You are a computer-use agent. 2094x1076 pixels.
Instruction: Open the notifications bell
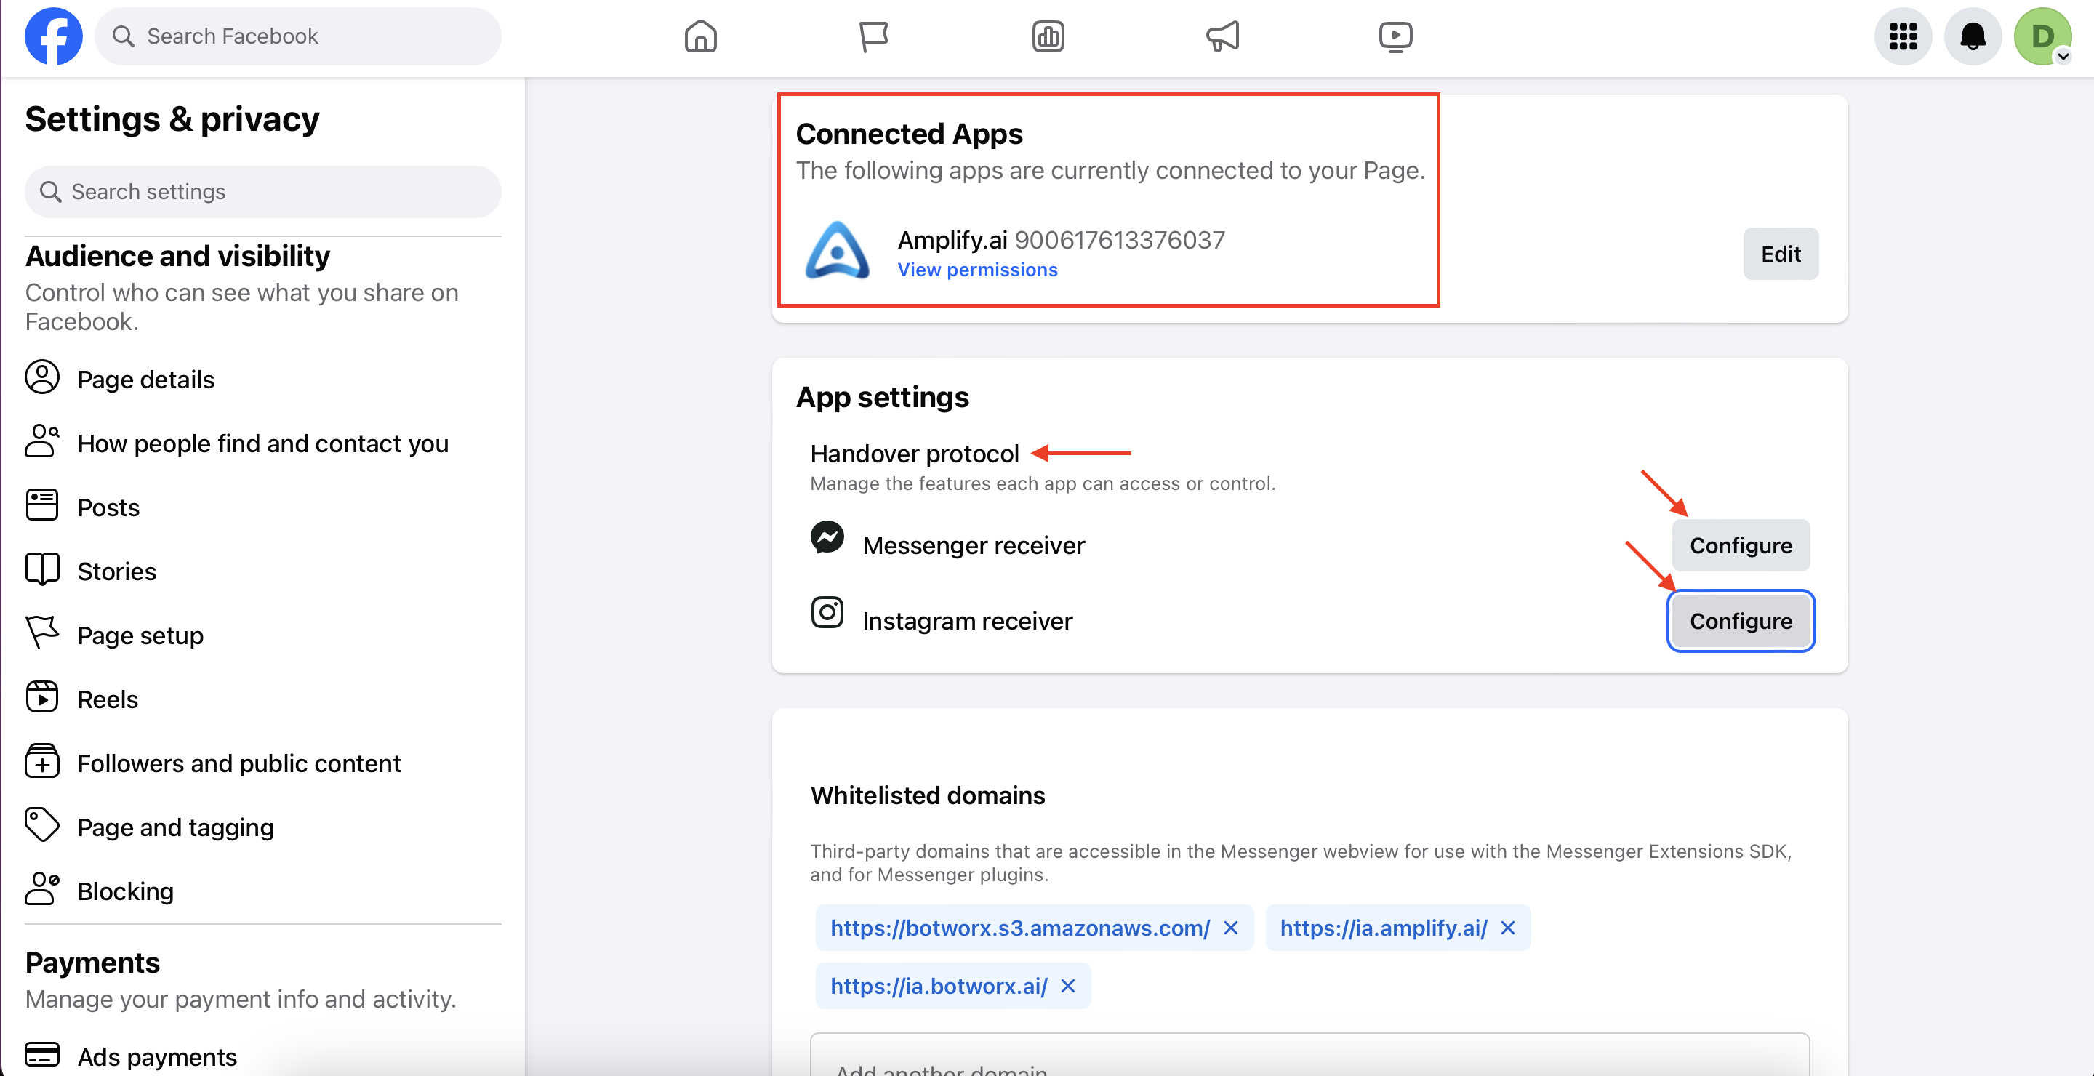click(1973, 36)
